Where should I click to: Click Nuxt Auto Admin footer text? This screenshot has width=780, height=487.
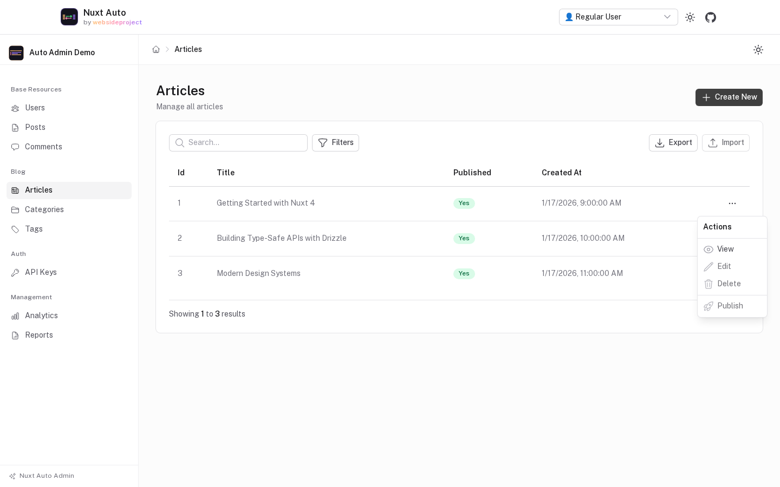pyautogui.click(x=47, y=476)
